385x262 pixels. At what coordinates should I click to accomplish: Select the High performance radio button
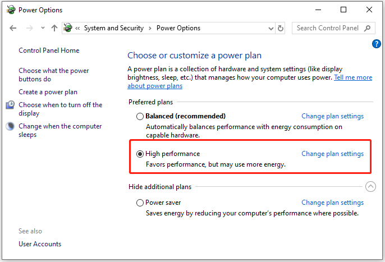tap(140, 154)
